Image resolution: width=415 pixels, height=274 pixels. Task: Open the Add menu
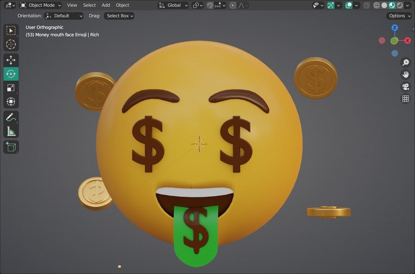(x=106, y=5)
